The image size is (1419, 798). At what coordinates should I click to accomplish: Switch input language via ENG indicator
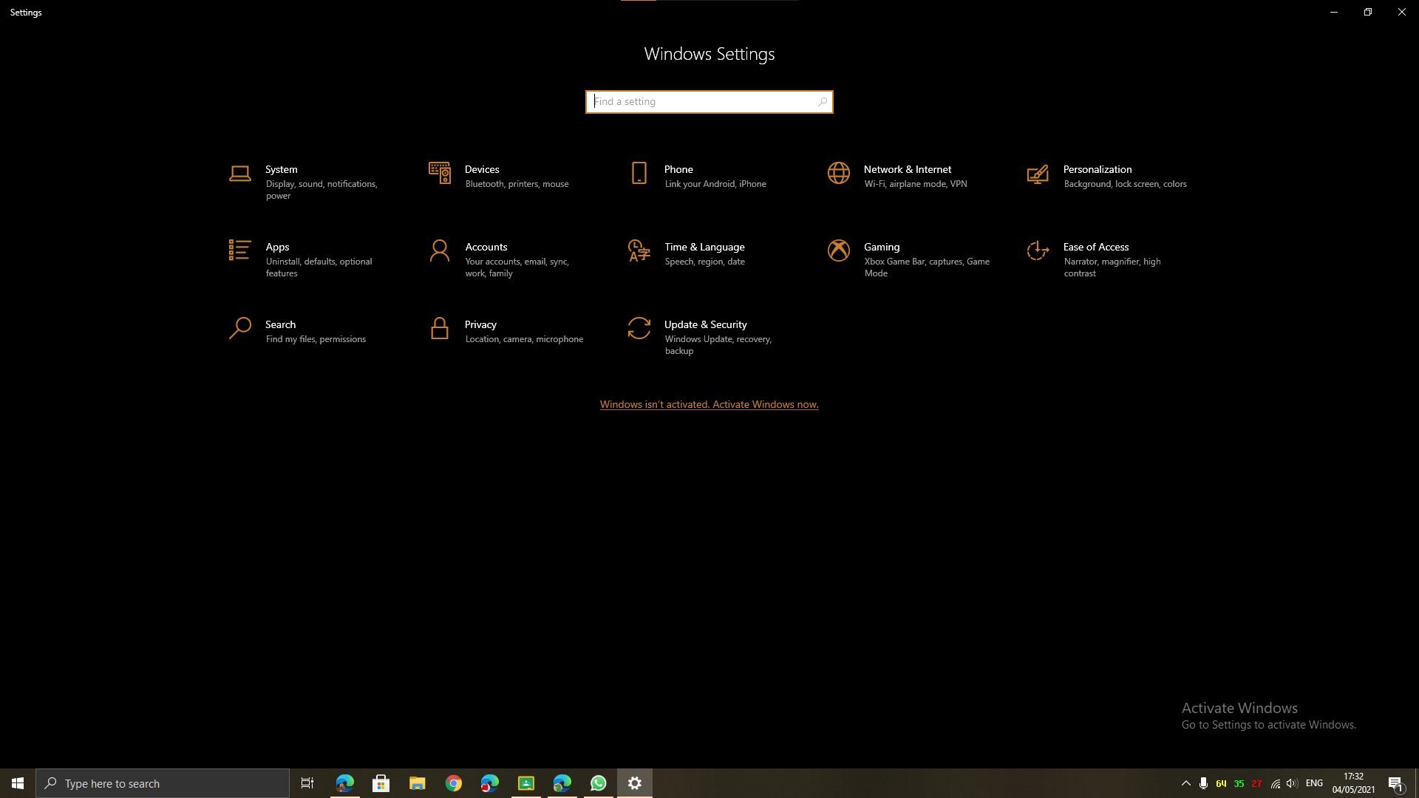click(x=1314, y=783)
